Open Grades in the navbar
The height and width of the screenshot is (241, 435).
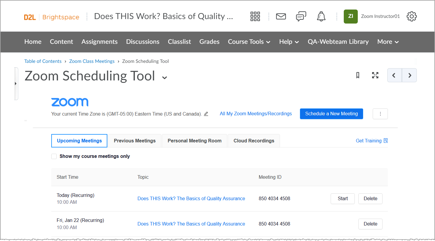210,42
